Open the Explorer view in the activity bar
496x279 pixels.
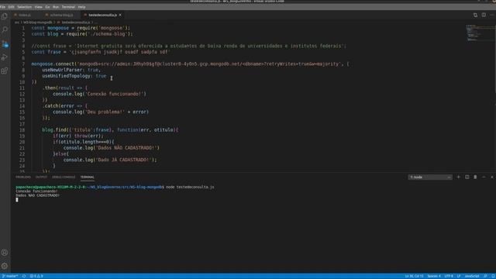tap(5, 16)
